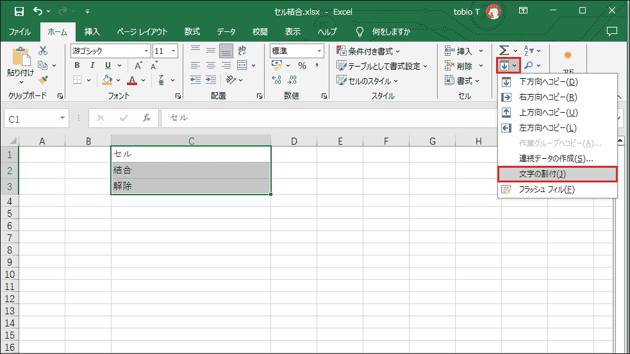The image size is (630, 354).
Task: Click the ribbon display options icon
Action: click(523, 11)
